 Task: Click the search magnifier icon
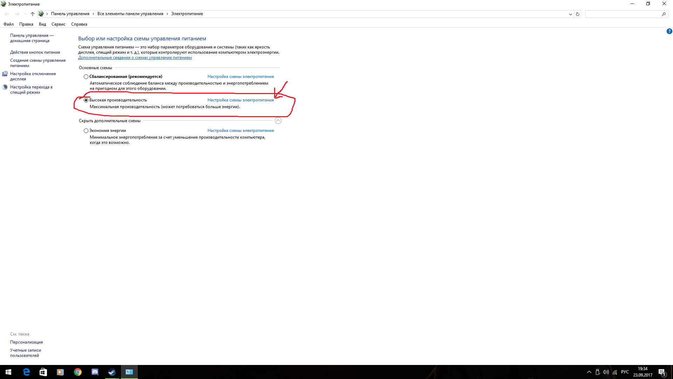664,14
